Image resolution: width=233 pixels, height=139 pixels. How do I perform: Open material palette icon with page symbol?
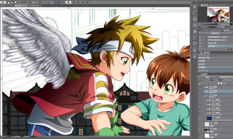pos(195,31)
